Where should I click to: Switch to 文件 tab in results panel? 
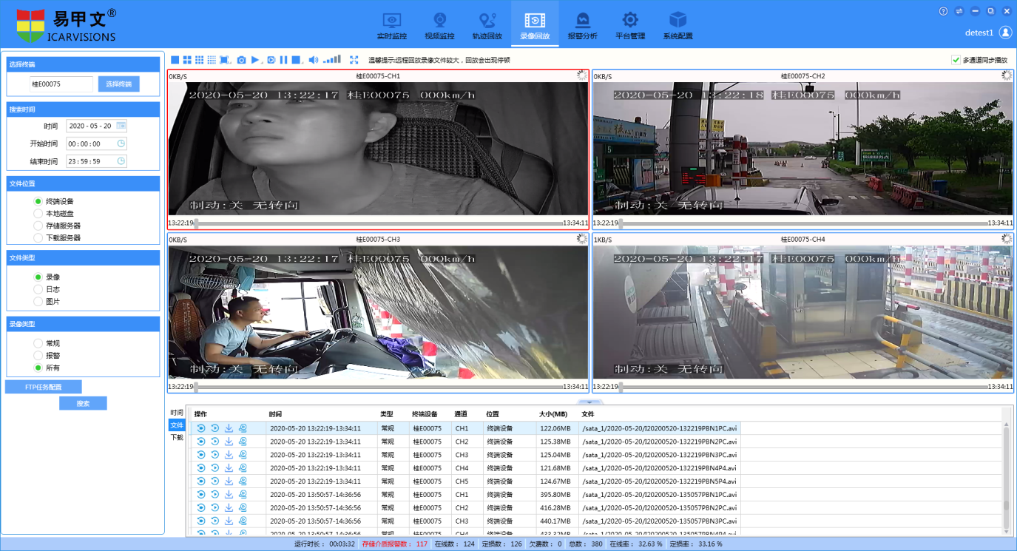[x=177, y=425]
